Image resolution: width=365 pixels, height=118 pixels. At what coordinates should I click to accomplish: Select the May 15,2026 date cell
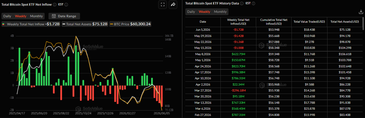[x=203, y=48]
